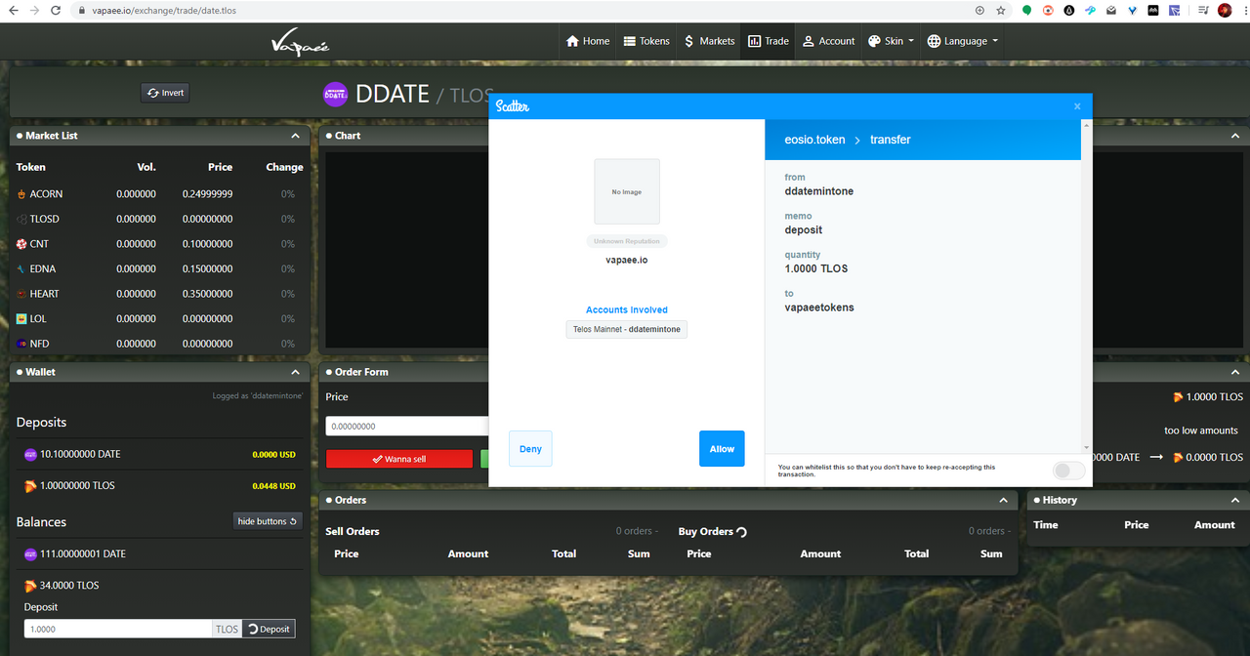Click the Buy Orders refresh spinner icon

point(741,532)
